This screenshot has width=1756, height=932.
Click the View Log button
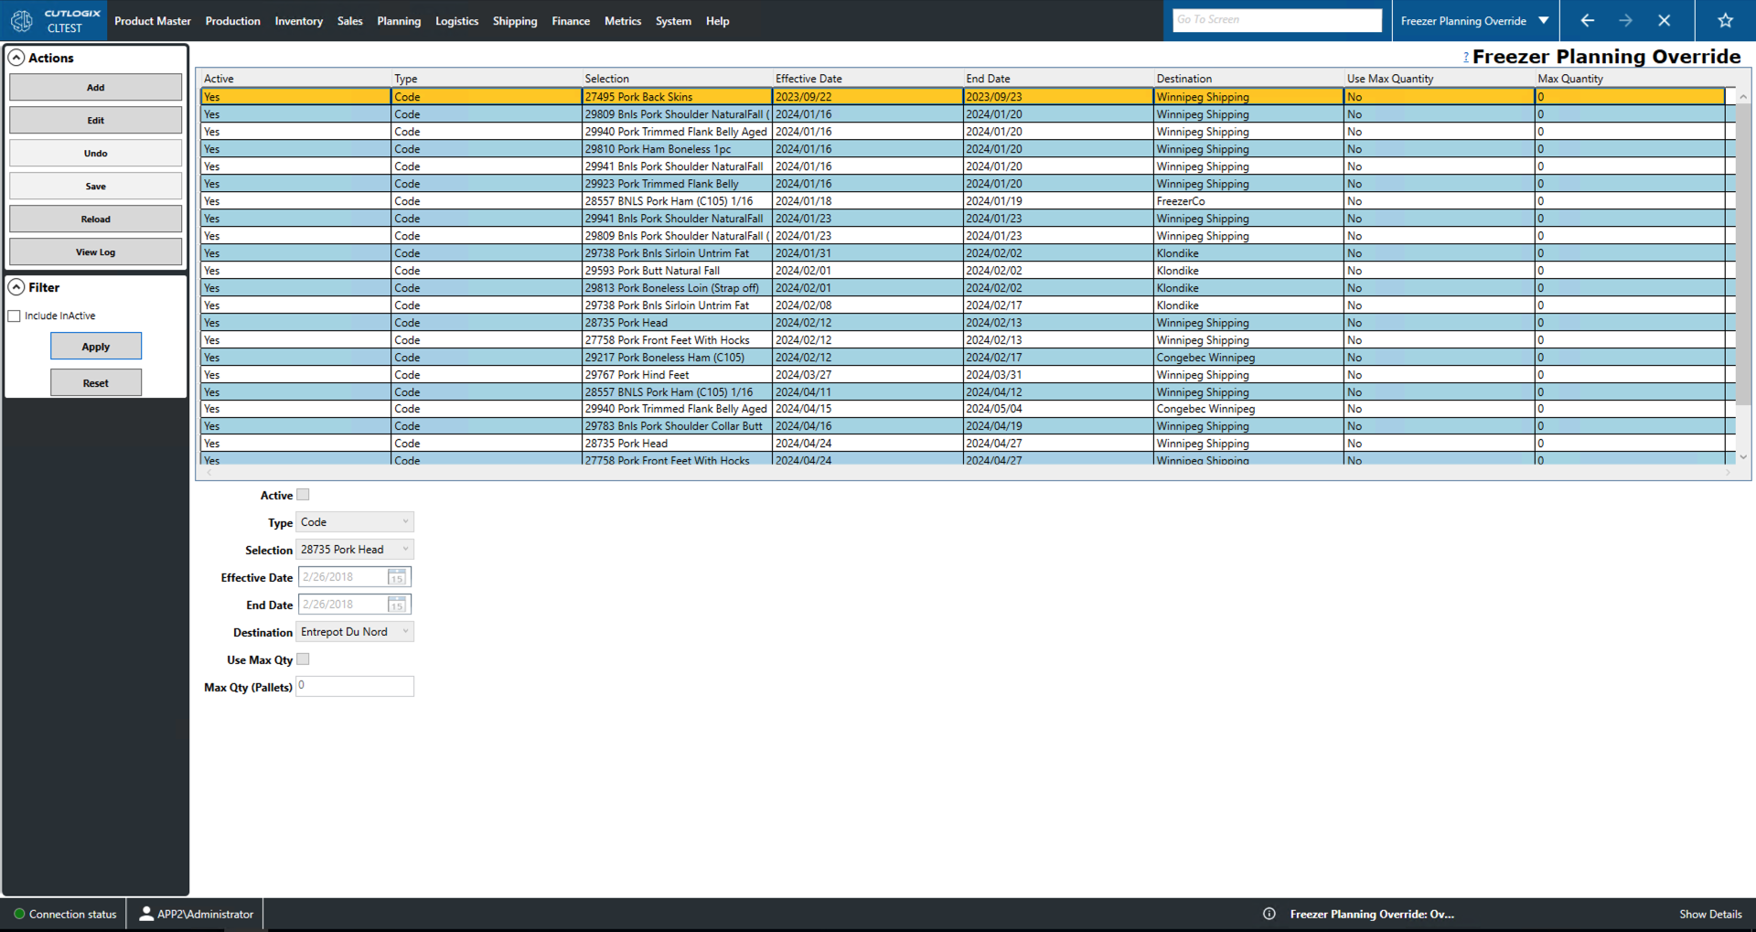tap(95, 251)
